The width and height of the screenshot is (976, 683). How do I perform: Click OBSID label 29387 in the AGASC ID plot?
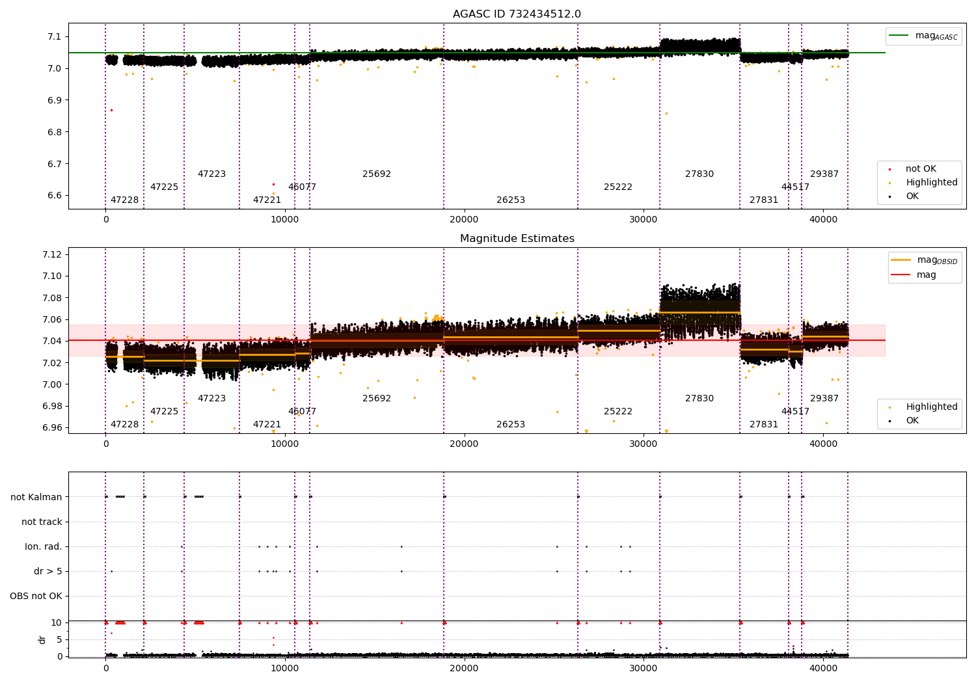[824, 174]
